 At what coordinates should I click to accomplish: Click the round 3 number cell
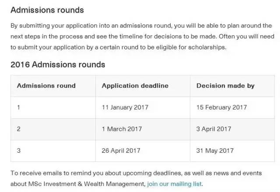(x=53, y=151)
